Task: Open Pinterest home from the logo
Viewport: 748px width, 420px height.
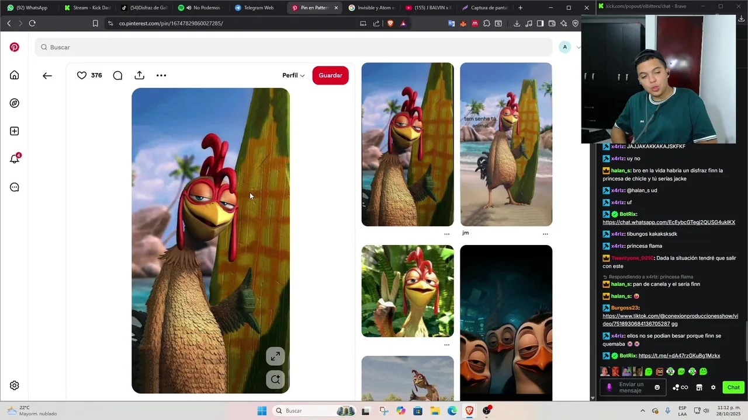Action: pyautogui.click(x=15, y=47)
